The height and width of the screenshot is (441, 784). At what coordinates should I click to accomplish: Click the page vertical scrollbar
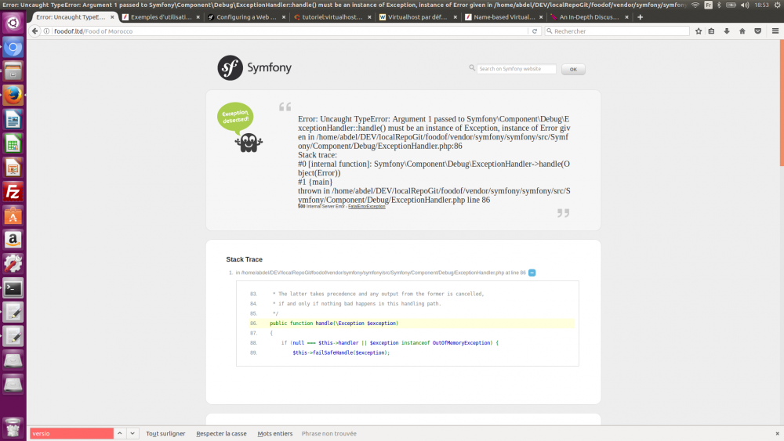coord(782,103)
